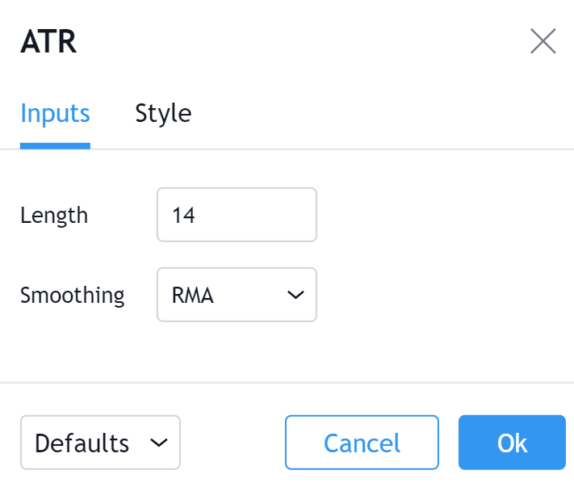Expand smoothing type options list
This screenshot has width=574, height=487.
[237, 295]
